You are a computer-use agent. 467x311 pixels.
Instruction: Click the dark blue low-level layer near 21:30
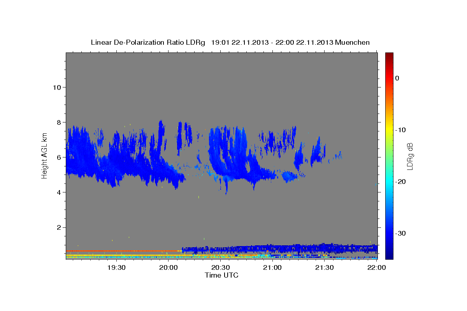[324, 248]
